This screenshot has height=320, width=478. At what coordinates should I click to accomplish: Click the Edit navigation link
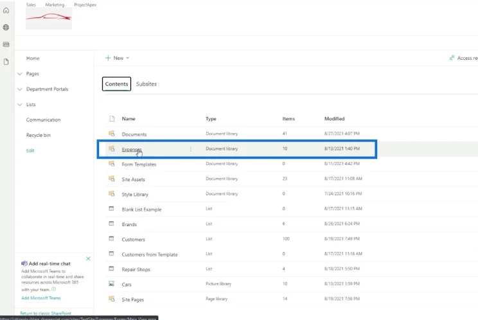[30, 150]
